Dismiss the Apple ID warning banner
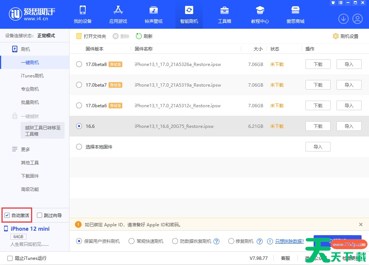Viewport: 369px width, 265px height. [x=361, y=224]
